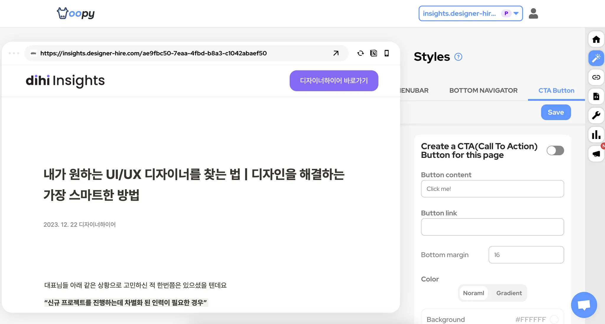Click the Button link input field
Image resolution: width=605 pixels, height=324 pixels.
[x=492, y=227]
